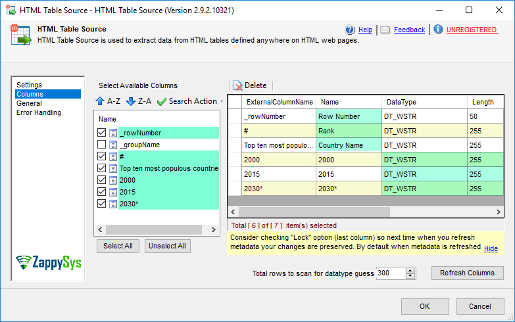Click the Name header in grid

[349, 102]
